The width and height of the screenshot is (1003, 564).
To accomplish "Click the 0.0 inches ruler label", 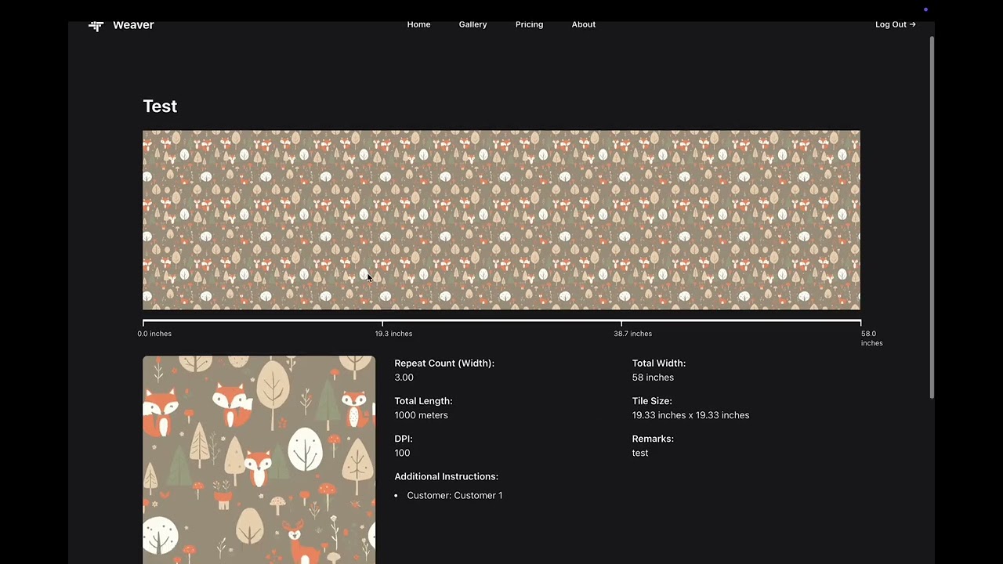I will coord(154,334).
